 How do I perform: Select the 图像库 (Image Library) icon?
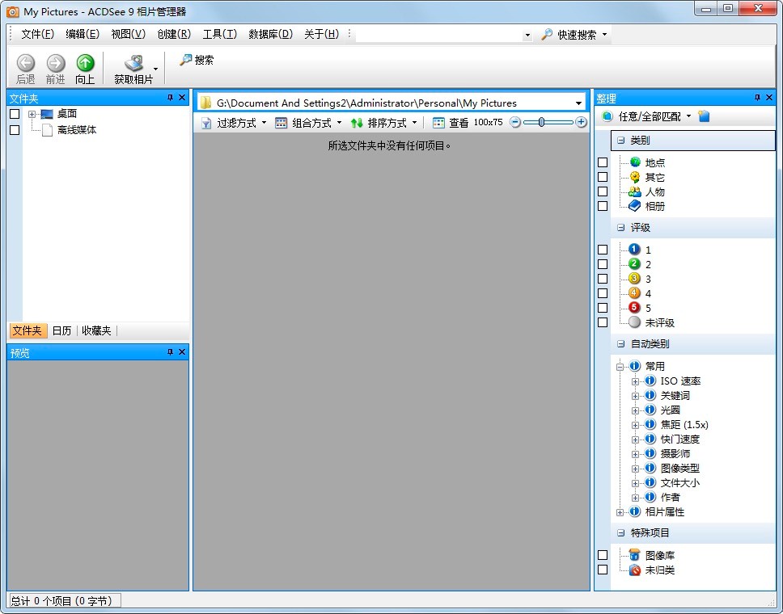635,555
